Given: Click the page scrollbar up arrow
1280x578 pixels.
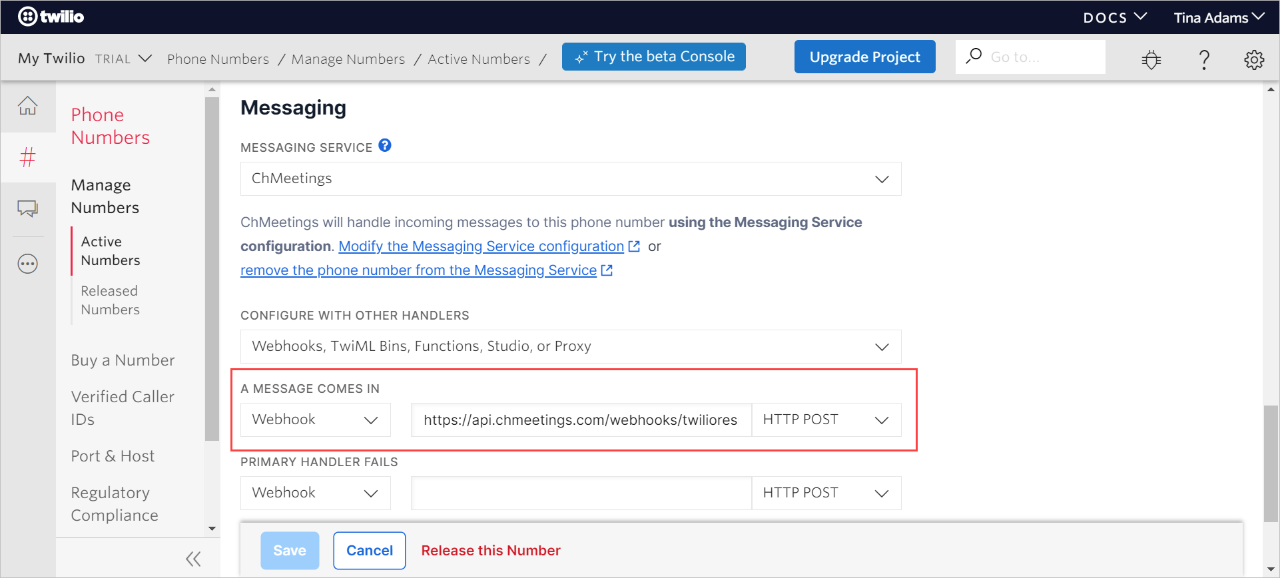Looking at the screenshot, I should click(1271, 89).
